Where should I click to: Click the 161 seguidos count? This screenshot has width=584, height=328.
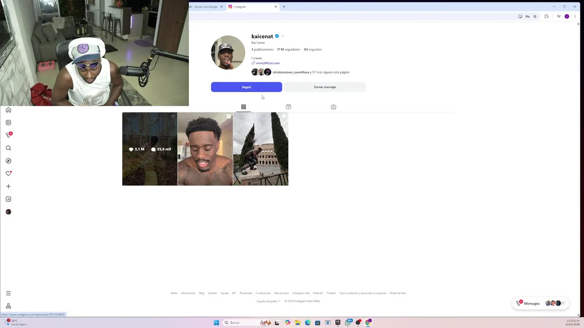click(x=313, y=49)
